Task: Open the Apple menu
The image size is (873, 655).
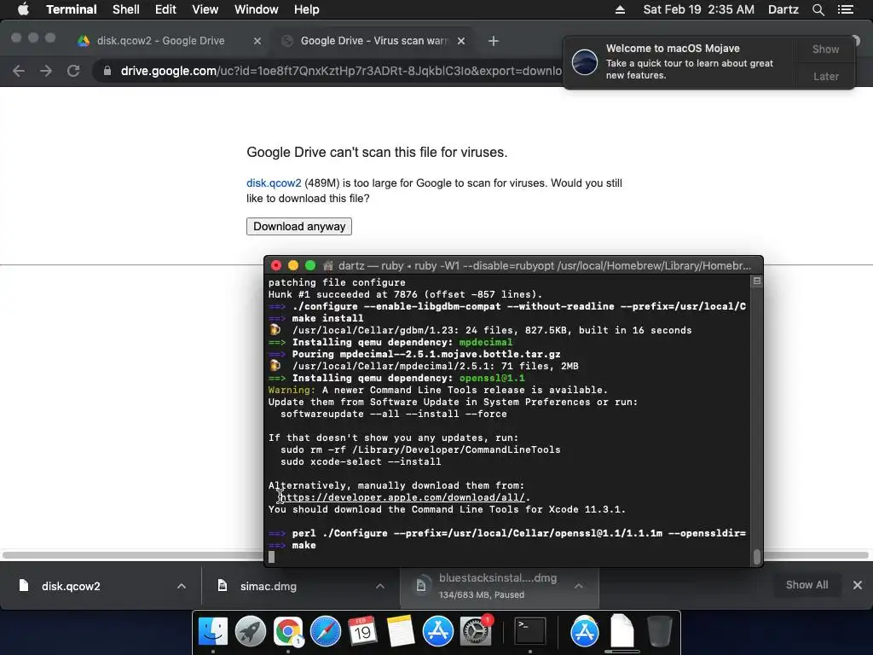Action: click(x=23, y=9)
